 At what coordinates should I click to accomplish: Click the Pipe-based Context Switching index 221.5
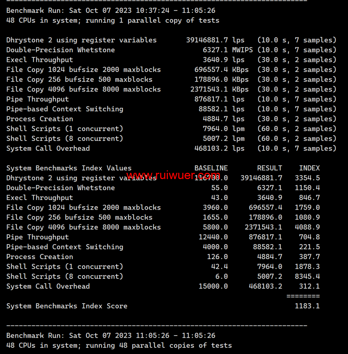point(309,247)
